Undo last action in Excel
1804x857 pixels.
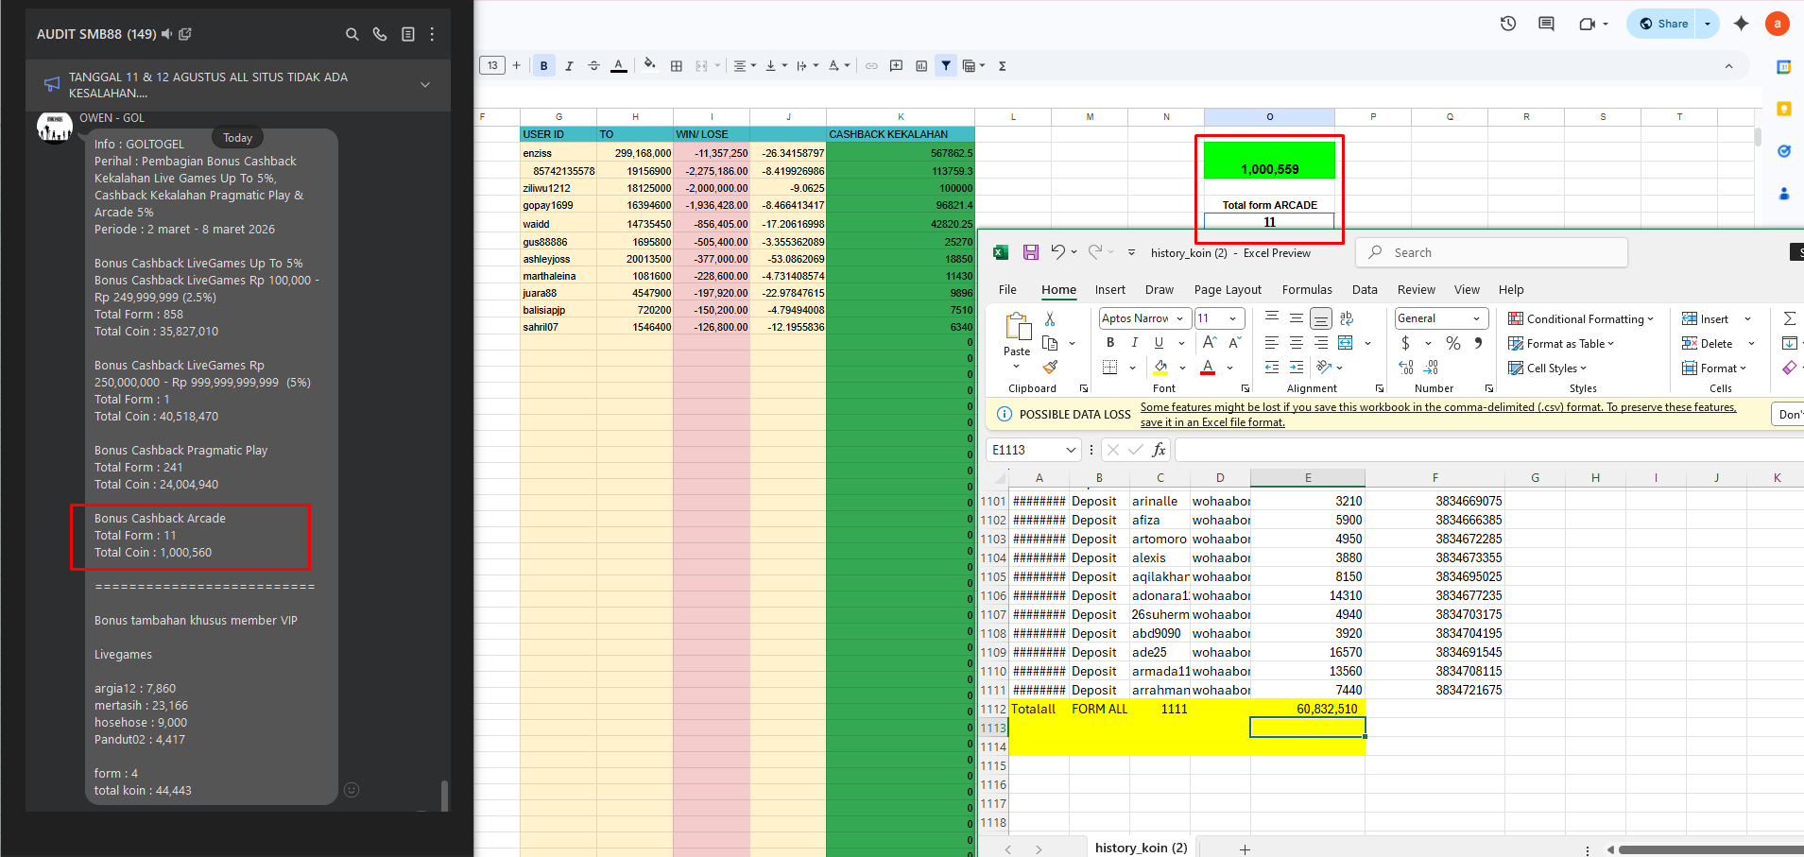[x=1057, y=251]
